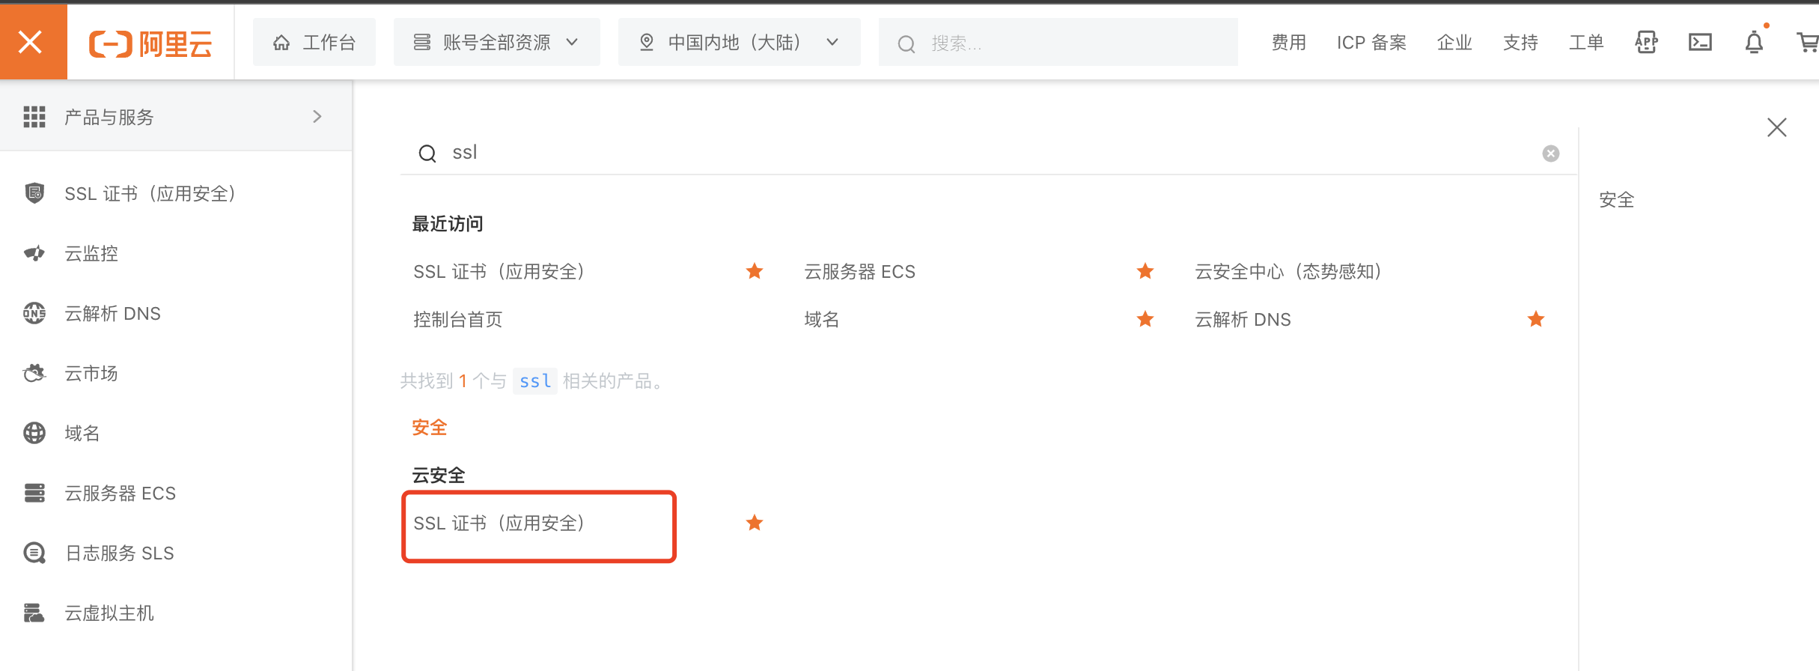Open recent 云服务器 ECS link
This screenshot has height=671, width=1819.
(x=860, y=272)
